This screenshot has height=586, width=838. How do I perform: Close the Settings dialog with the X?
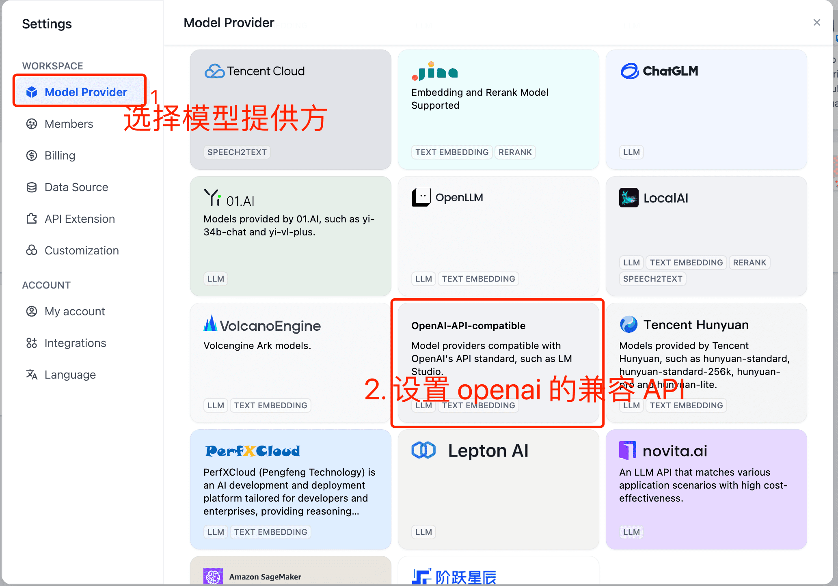(817, 23)
